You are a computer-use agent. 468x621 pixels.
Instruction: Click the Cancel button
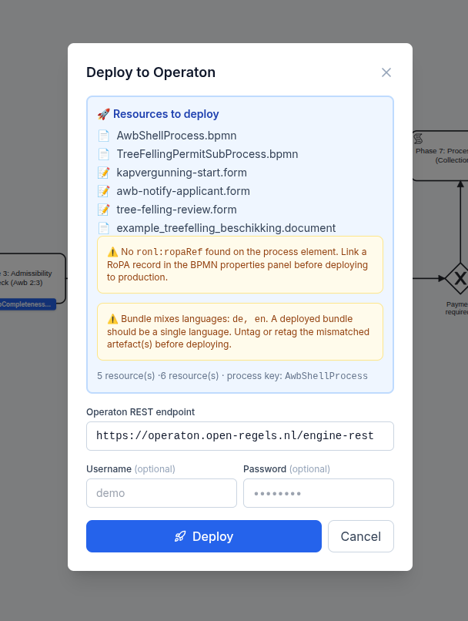361,536
